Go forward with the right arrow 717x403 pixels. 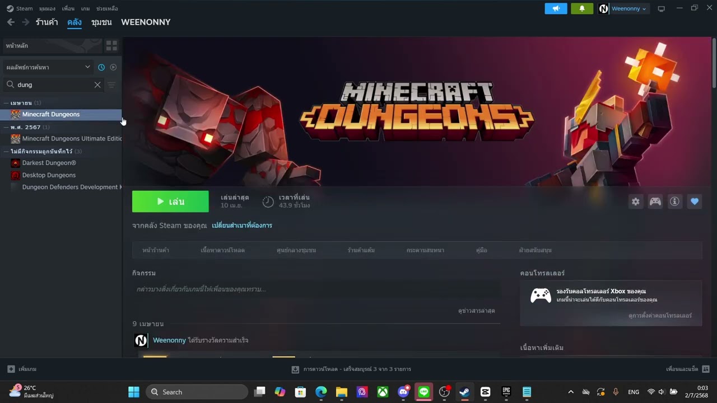tap(25, 22)
